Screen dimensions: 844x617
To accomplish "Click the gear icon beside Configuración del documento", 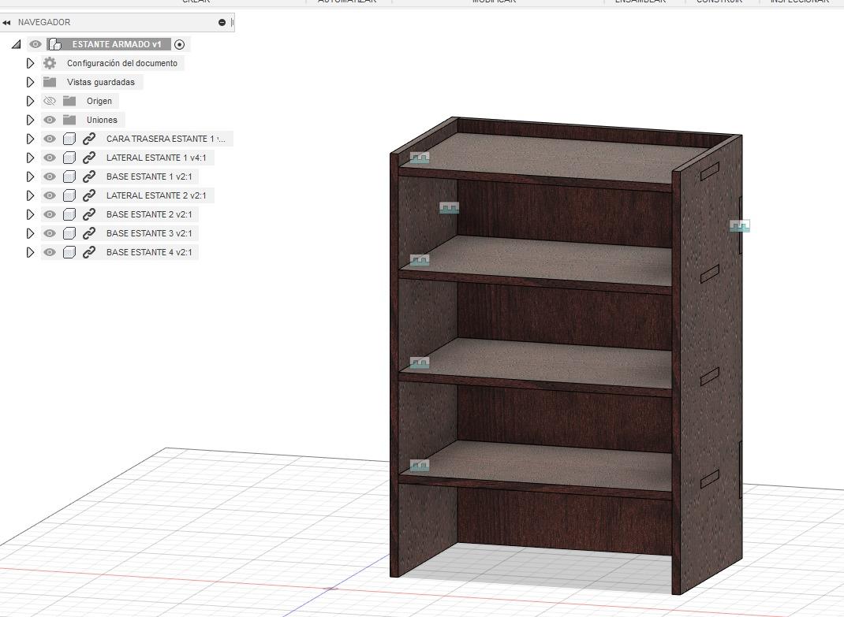I will tap(50, 63).
